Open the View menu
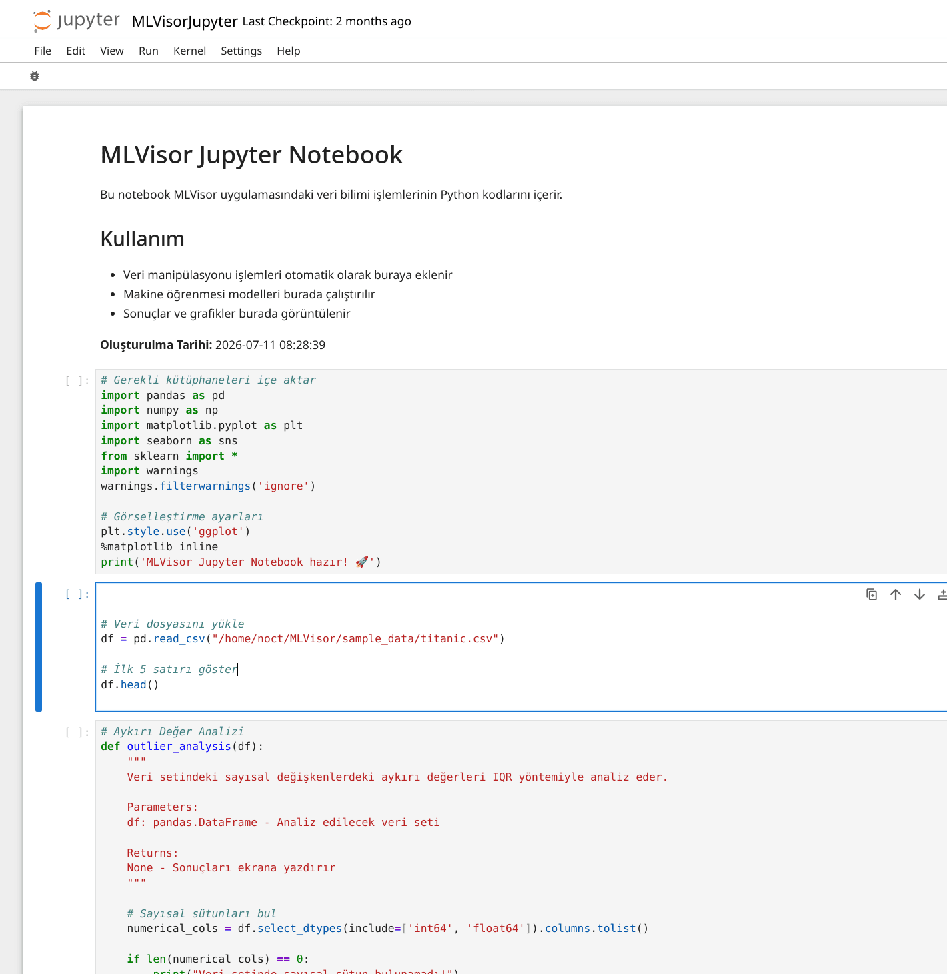 [x=112, y=51]
